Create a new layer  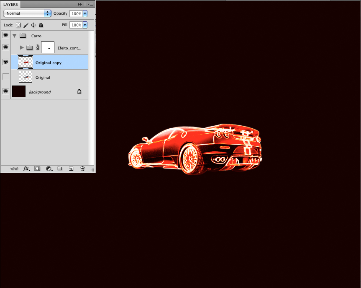71,169
